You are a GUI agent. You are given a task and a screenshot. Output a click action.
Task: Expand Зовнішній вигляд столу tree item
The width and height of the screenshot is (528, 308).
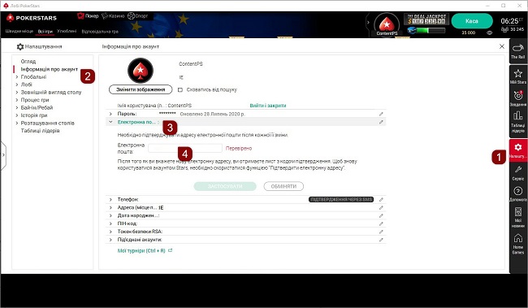pyautogui.click(x=17, y=93)
